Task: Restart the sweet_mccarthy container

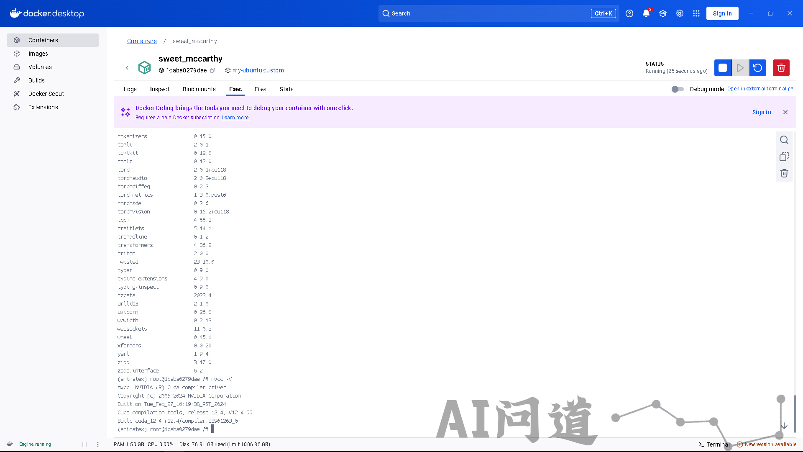Action: coord(757,68)
